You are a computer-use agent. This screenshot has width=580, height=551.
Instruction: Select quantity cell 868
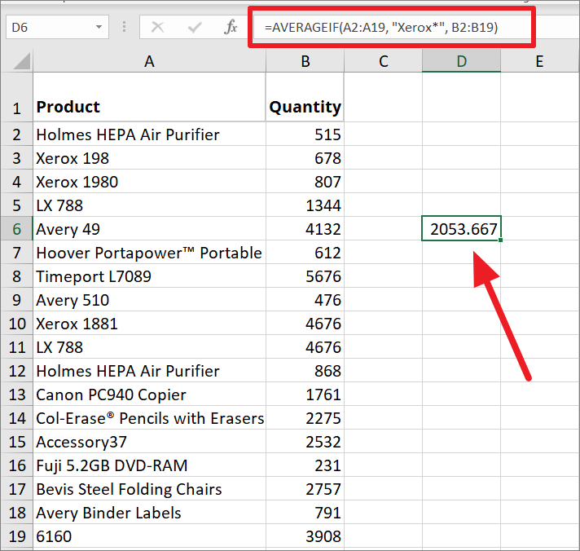(305, 371)
